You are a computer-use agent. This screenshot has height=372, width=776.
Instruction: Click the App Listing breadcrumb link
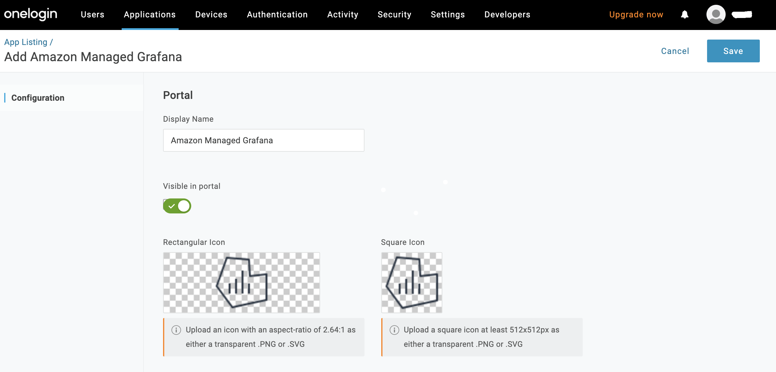[25, 42]
